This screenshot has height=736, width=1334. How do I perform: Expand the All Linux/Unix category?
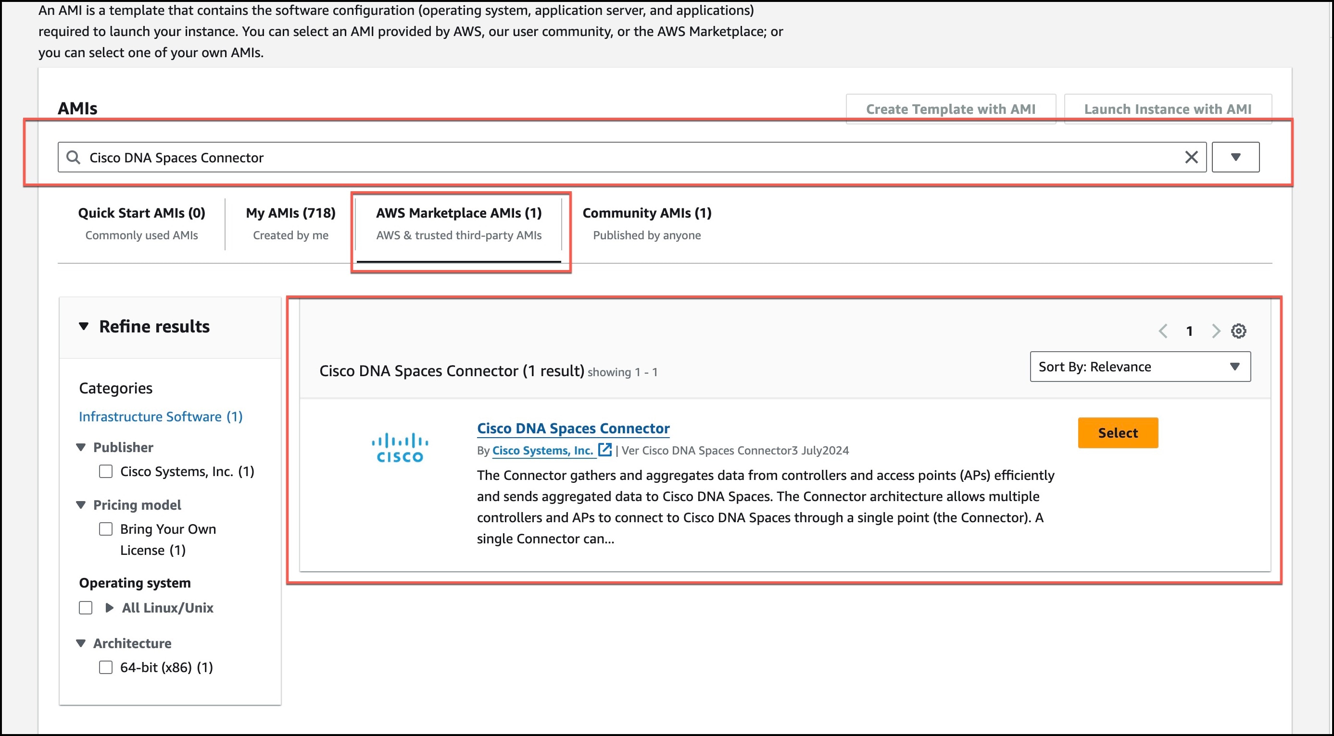point(109,608)
